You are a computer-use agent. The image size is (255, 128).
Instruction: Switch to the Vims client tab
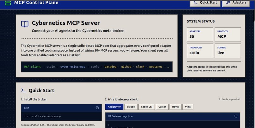tap(188, 107)
